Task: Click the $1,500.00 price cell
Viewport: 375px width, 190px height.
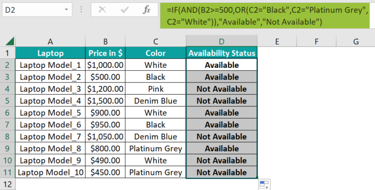Action: coord(105,101)
